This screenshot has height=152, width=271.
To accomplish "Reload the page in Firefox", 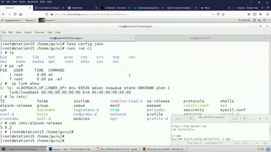I will [x=15, y=14].
